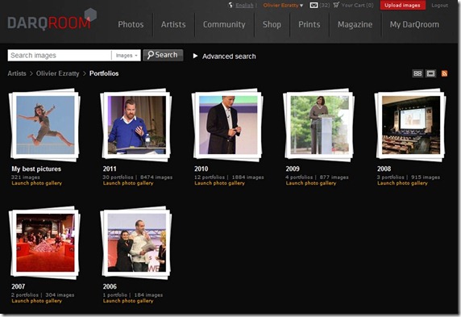Viewport: 461px width, 317px height.
Task: Open the 2009 portfolio thumbnail
Action: pos(319,125)
